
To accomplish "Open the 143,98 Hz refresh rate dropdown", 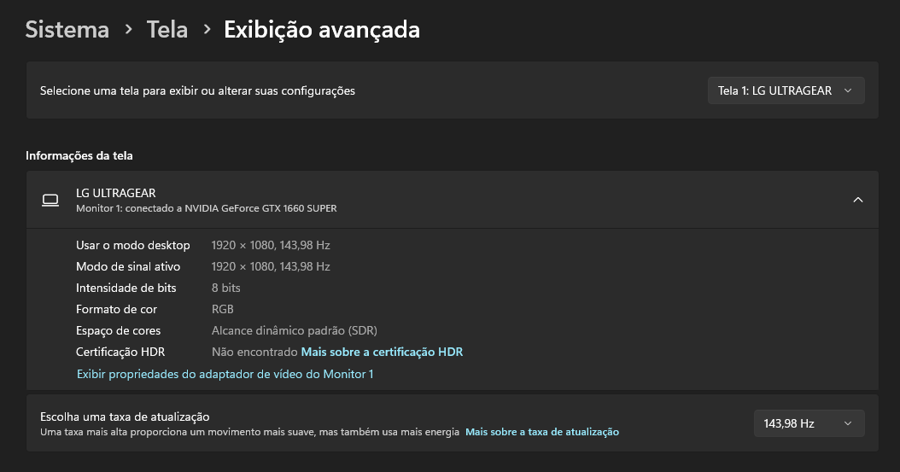I will (x=809, y=423).
